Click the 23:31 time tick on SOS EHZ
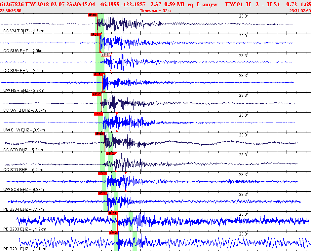 tap(244, 175)
